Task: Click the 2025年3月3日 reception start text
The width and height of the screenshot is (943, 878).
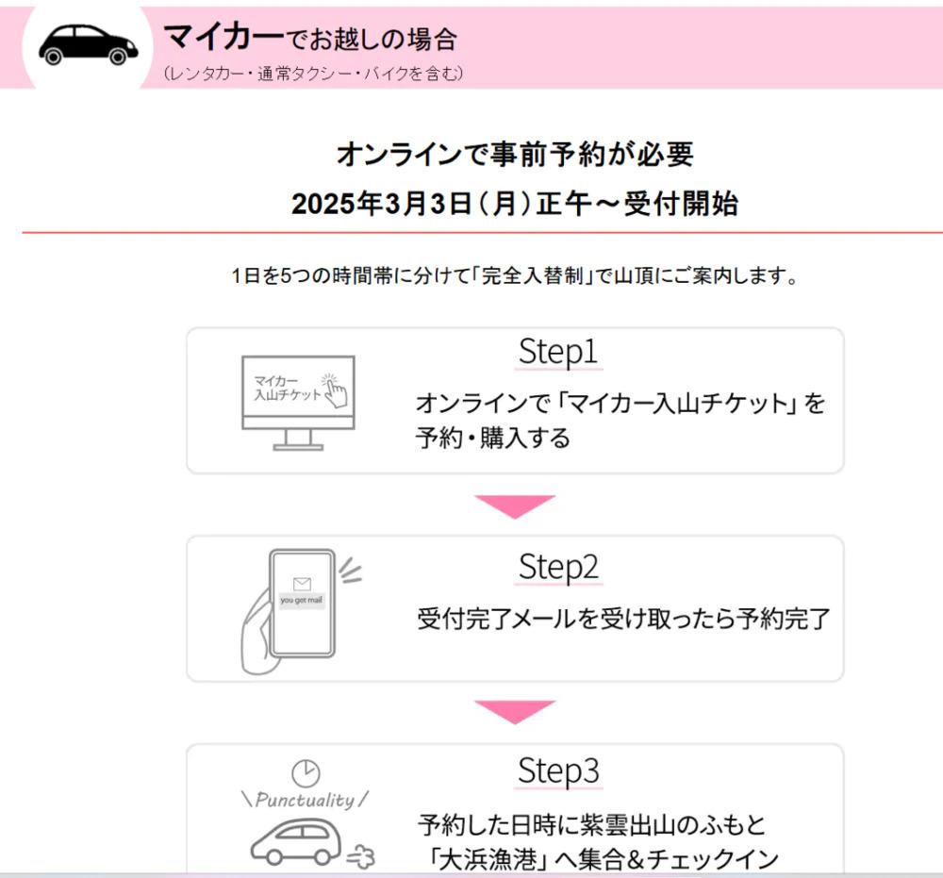Action: (x=515, y=204)
